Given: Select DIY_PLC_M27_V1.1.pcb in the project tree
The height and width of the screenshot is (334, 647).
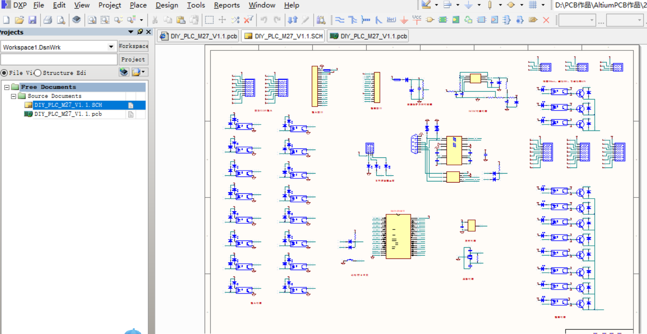Looking at the screenshot, I should (x=68, y=114).
